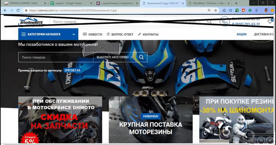This screenshot has height=145, width=276.
Task: Switch to XTEMOS SUPPORT Trello tab
Action: 24,3
